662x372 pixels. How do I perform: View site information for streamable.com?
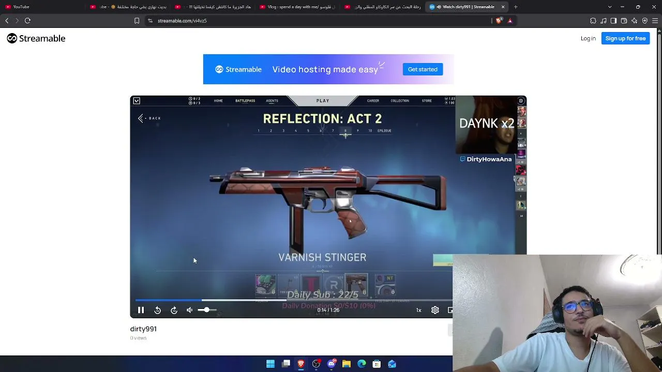(150, 21)
